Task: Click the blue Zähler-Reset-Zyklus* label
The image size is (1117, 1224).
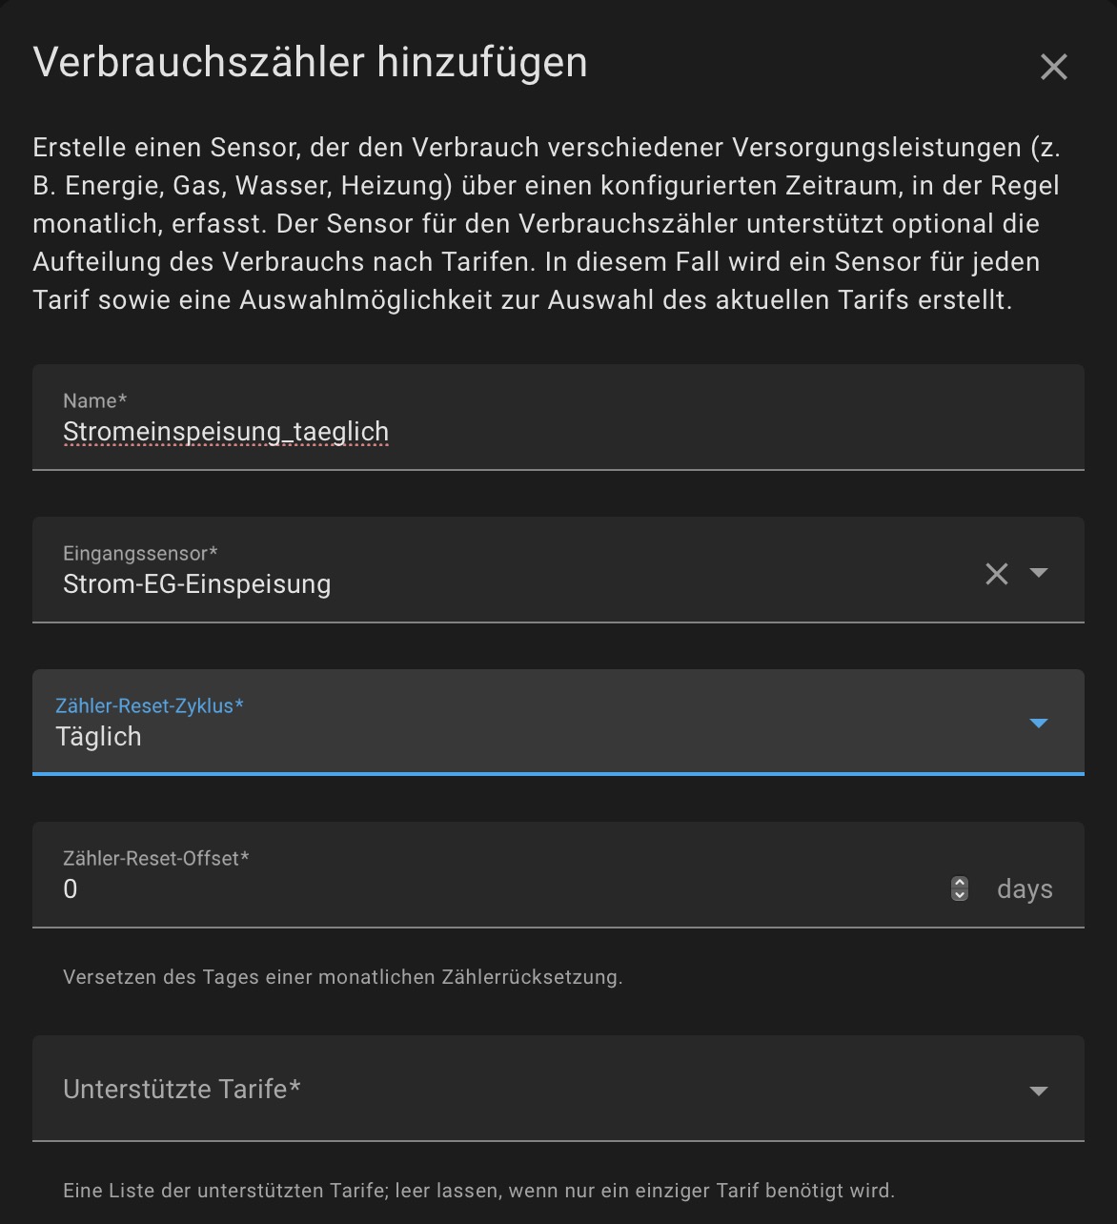Action: (x=150, y=705)
